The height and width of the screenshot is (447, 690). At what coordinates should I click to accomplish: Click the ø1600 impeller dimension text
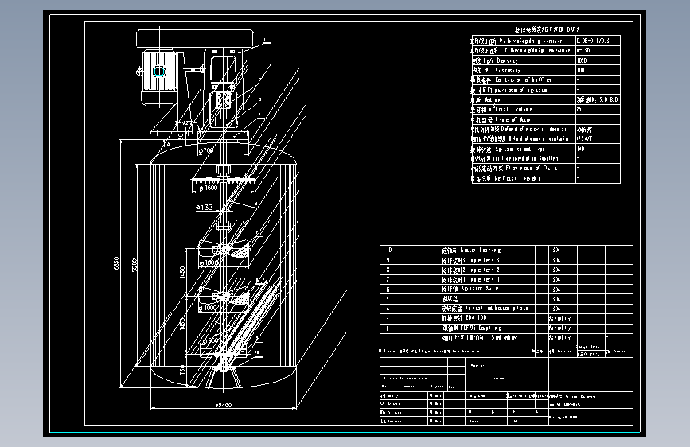click(209, 188)
